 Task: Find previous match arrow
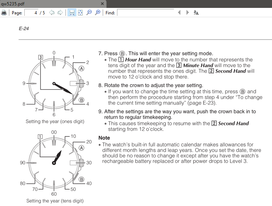[179, 13]
